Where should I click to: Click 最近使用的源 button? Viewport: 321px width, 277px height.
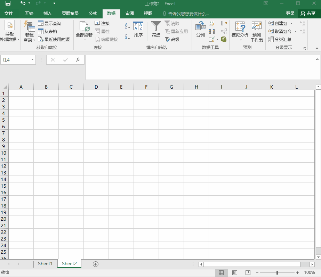(x=54, y=39)
